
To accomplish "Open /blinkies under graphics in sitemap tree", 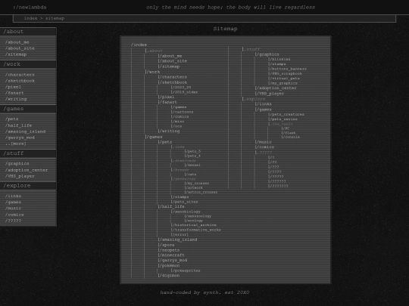I will pos(279,59).
